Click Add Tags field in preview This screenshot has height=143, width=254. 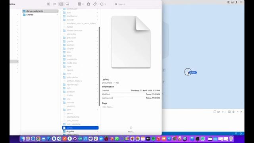coord(108,107)
